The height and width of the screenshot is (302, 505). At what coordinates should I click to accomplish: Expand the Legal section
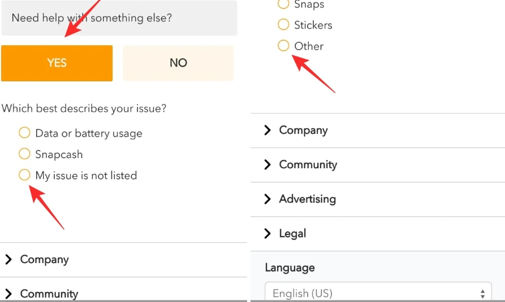378,234
